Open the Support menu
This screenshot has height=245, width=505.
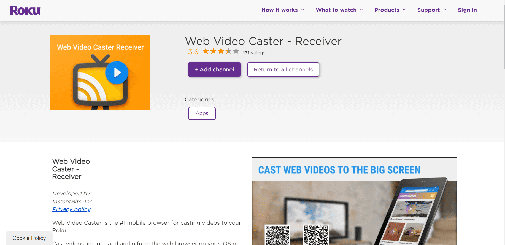click(x=428, y=10)
